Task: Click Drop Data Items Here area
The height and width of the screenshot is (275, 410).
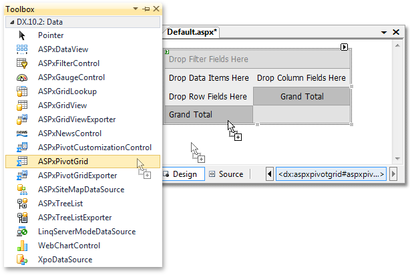Action: [208, 78]
